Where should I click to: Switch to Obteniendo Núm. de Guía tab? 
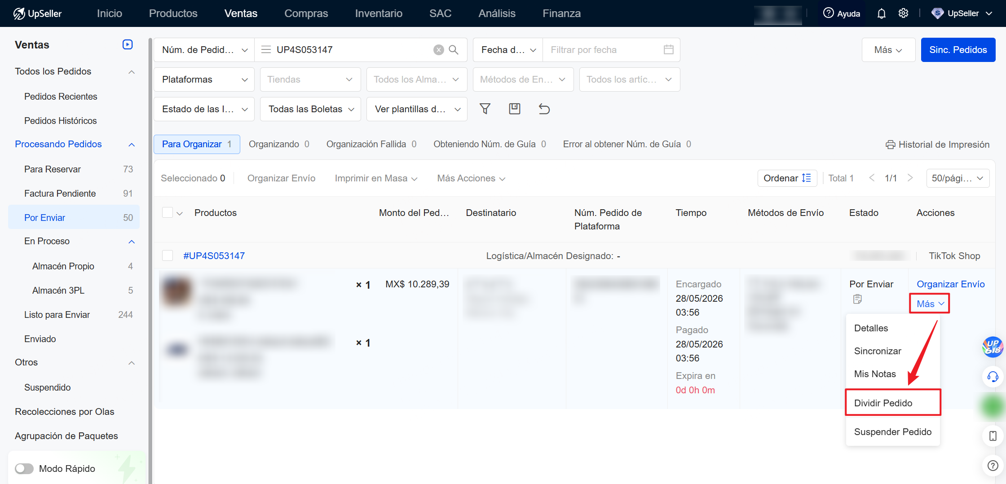point(490,144)
